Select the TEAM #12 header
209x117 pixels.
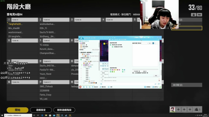[54, 61]
